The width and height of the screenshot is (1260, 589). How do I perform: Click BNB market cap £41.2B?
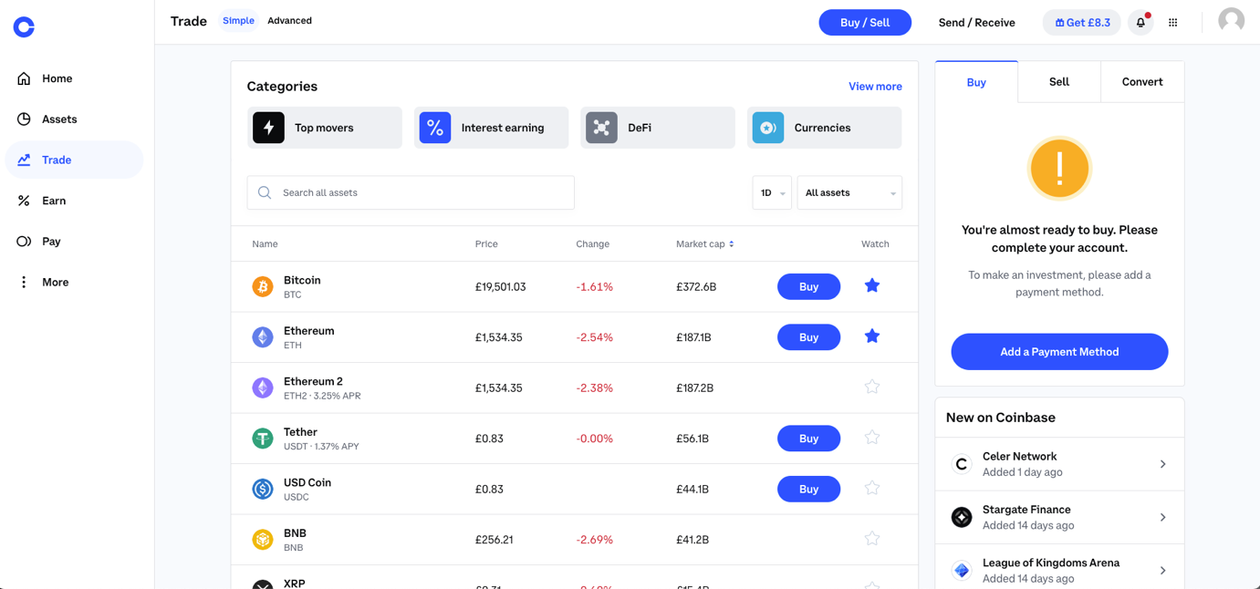(x=692, y=540)
